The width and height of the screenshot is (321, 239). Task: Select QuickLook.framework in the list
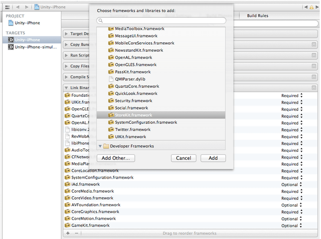click(x=161, y=94)
